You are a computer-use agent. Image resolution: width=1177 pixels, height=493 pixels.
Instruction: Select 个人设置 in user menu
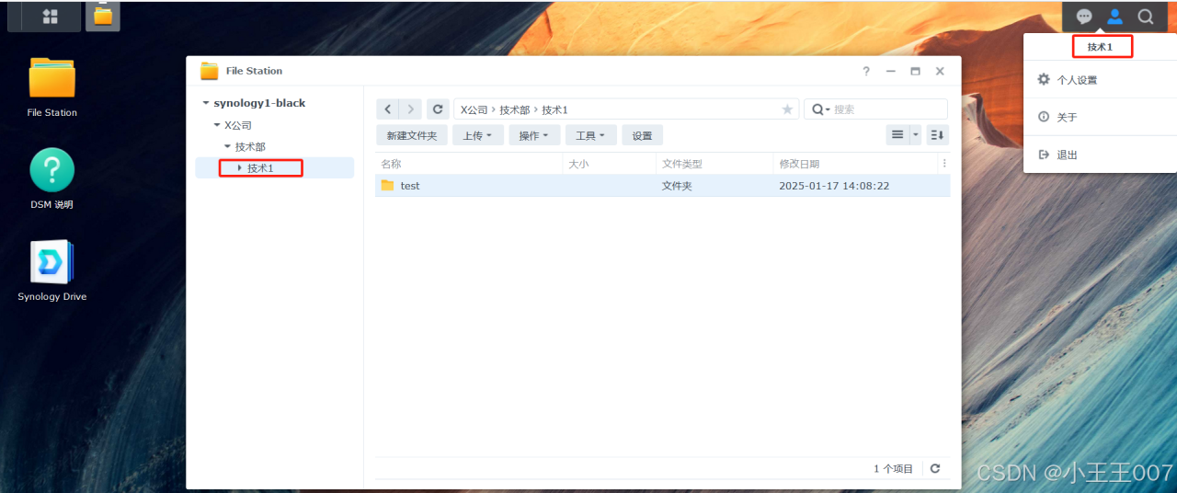coord(1100,80)
